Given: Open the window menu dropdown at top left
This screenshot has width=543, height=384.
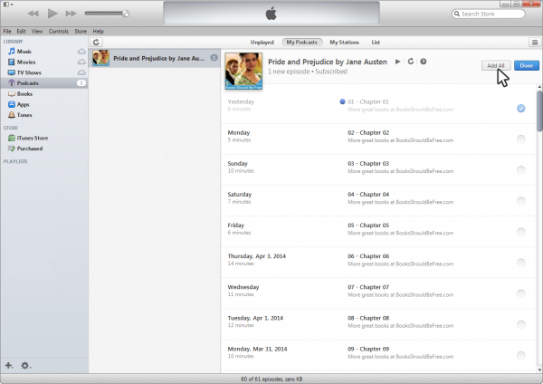Looking at the screenshot, I should click(x=7, y=5).
